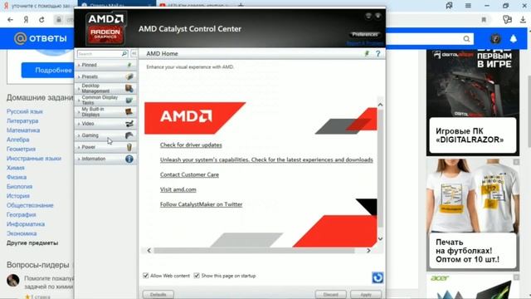
Task: Expand the Pinned category
Action: [x=105, y=65]
